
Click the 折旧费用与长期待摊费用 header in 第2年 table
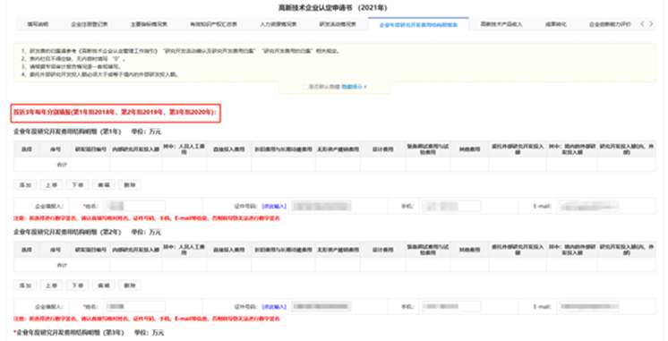tap(283, 250)
